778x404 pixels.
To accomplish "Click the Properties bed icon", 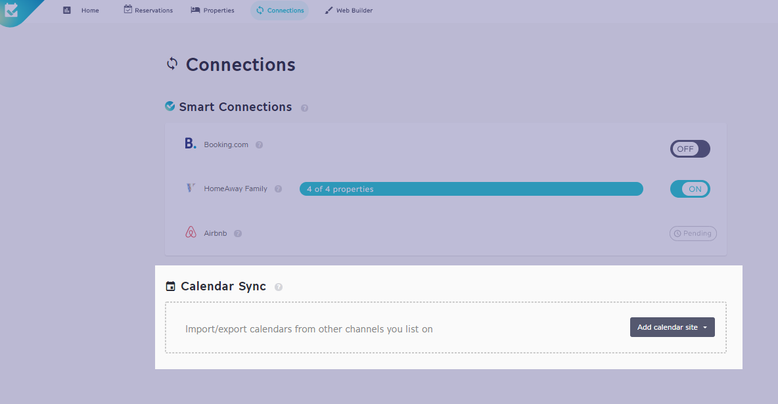I will point(196,10).
